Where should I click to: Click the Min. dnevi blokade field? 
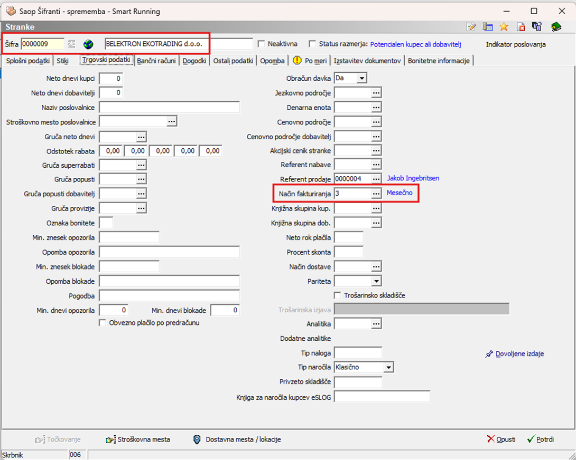(x=225, y=310)
